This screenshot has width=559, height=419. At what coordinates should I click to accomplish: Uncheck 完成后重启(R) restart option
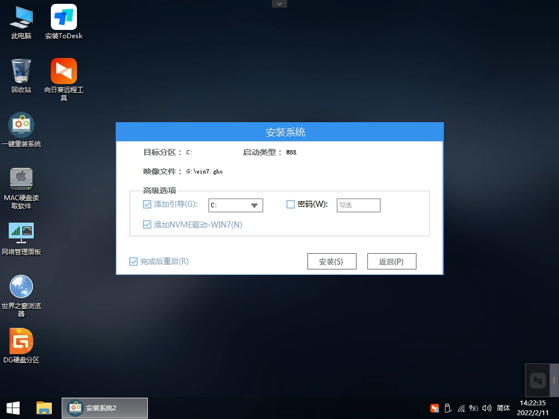(x=133, y=261)
